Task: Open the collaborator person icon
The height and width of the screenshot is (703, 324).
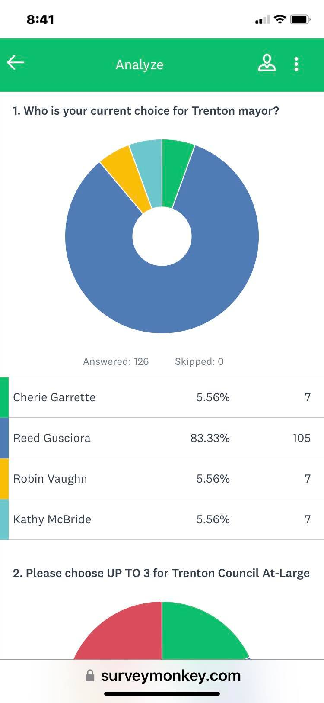Action: (267, 63)
